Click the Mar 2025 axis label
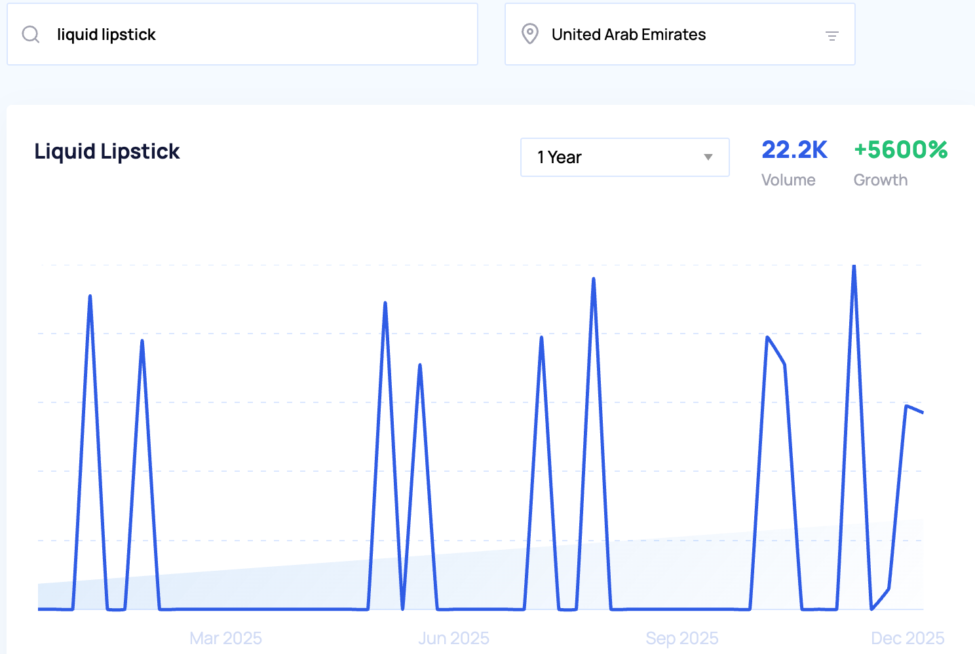Viewport: 975px width, 654px height. (225, 638)
